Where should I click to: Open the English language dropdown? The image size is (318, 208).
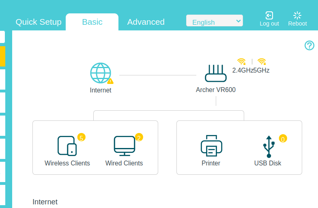point(214,21)
